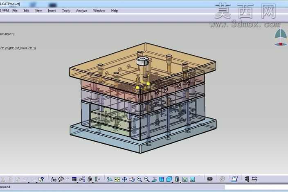Click the relations tree diagram icon

click(x=82, y=179)
